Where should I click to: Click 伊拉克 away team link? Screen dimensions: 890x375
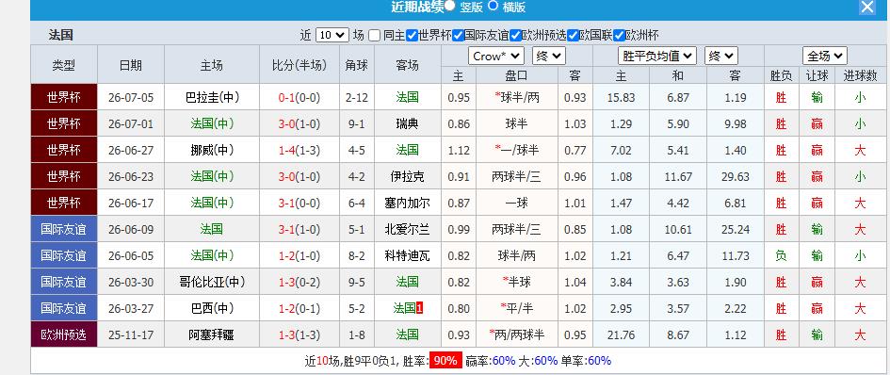click(x=408, y=176)
